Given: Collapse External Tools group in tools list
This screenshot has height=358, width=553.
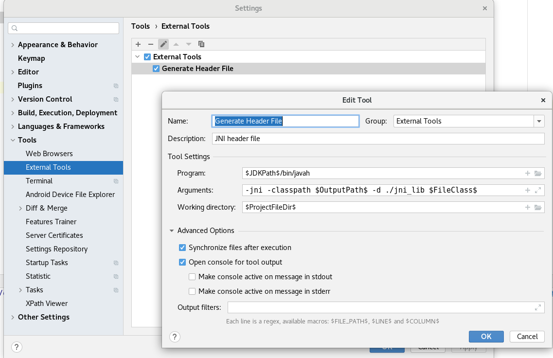Looking at the screenshot, I should (x=138, y=57).
